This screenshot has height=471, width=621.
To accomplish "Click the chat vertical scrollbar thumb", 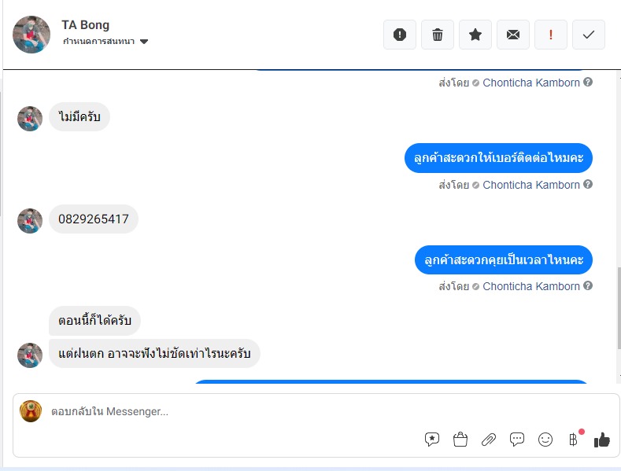I will 619,308.
